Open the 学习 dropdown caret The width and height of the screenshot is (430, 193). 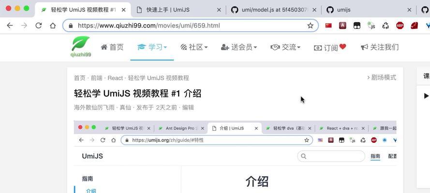[x=165, y=48]
